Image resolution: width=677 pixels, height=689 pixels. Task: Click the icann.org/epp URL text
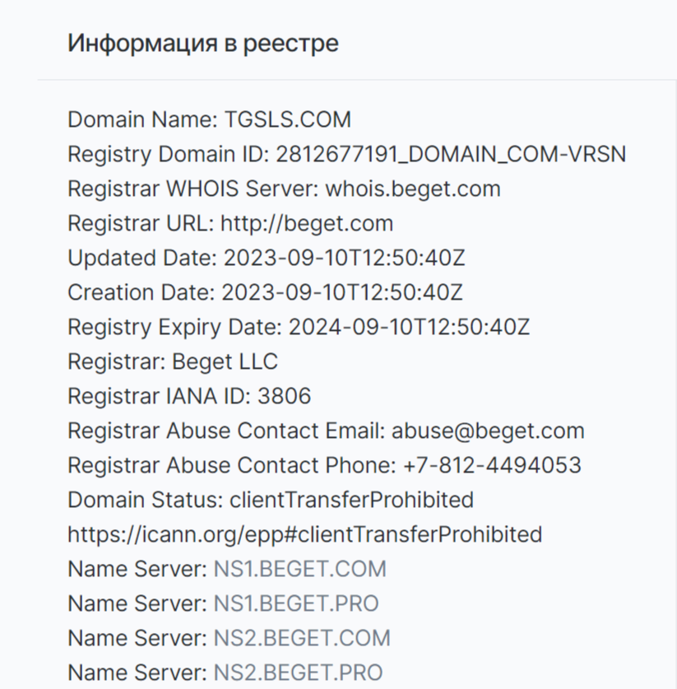click(304, 535)
